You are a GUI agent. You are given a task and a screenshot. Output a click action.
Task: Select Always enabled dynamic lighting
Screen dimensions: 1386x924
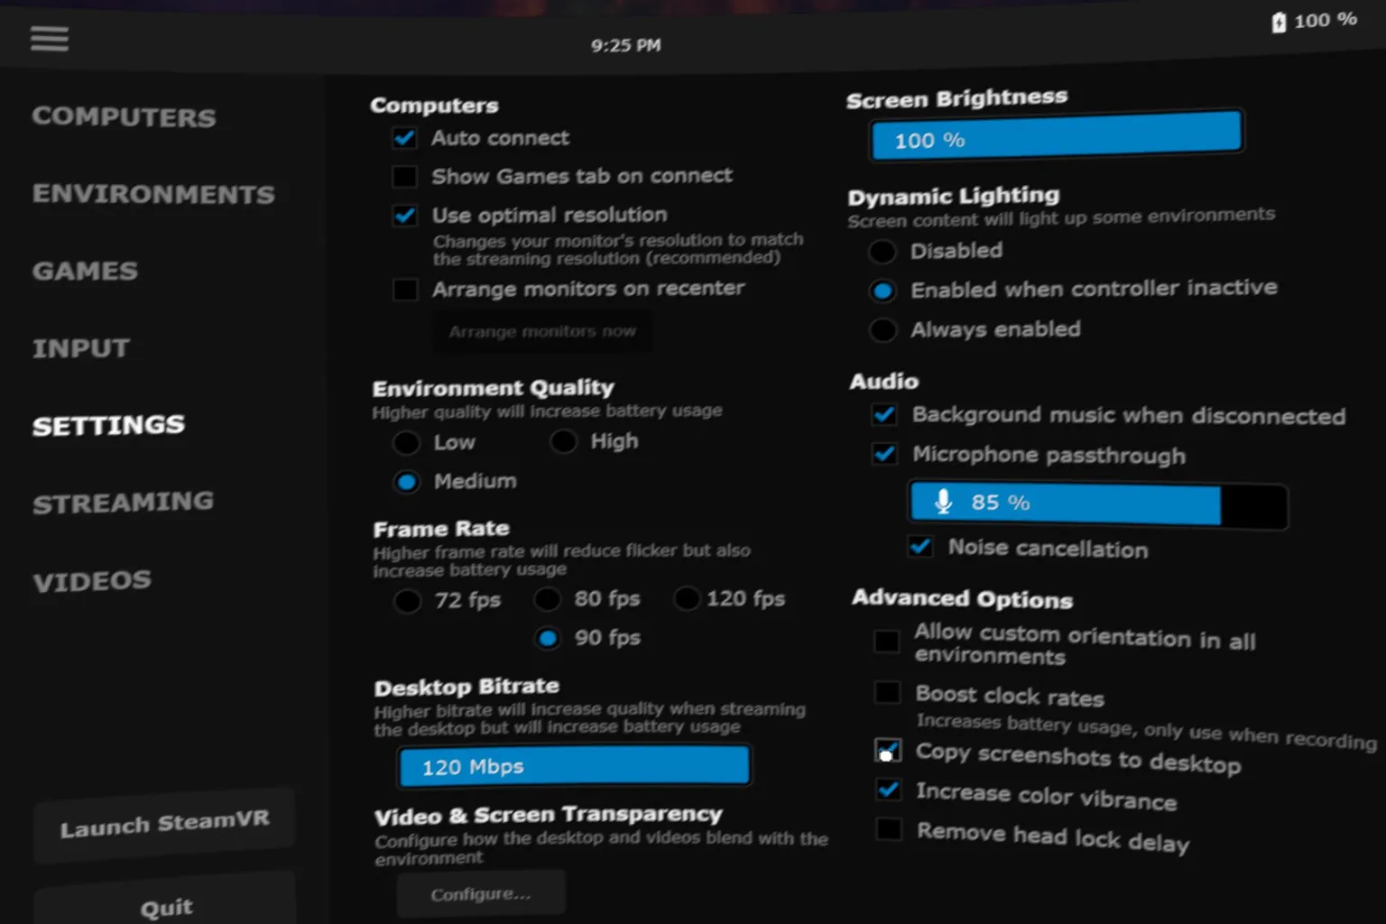pyautogui.click(x=882, y=330)
